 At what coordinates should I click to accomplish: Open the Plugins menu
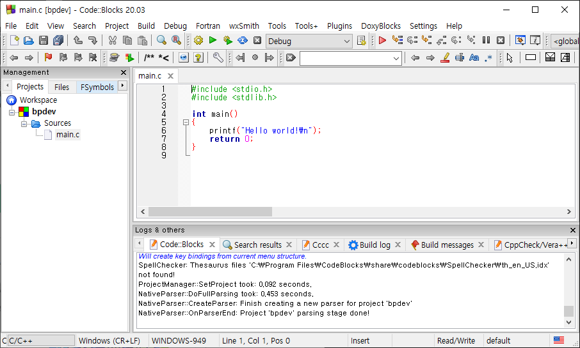pos(339,26)
